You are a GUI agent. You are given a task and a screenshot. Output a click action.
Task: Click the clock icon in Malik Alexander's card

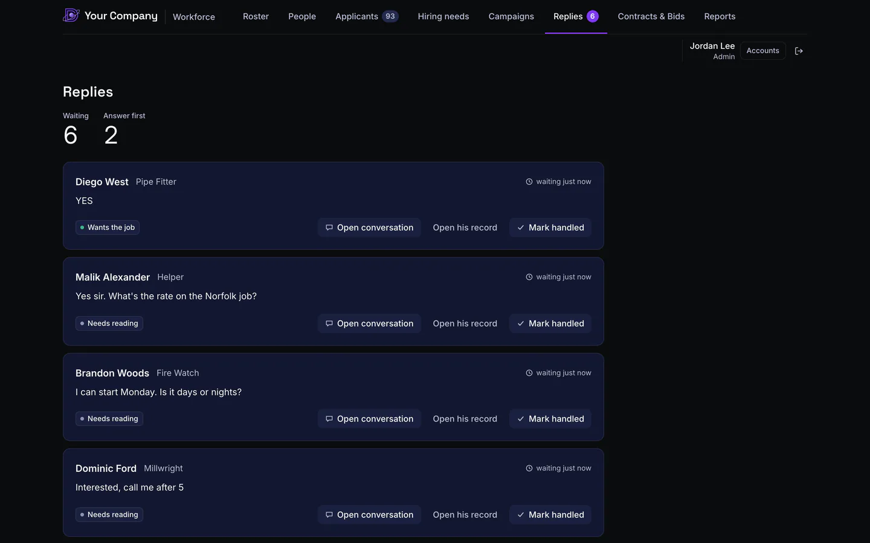tap(529, 277)
